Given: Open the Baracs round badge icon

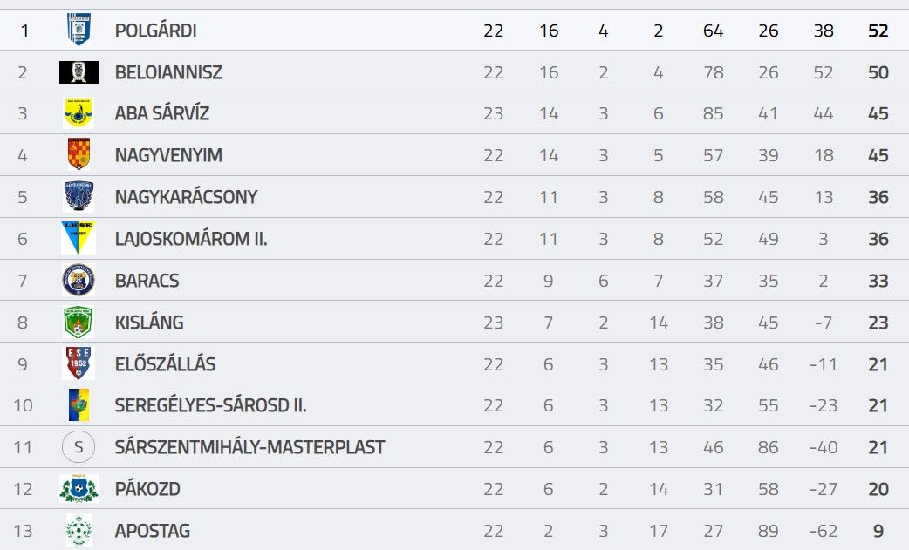Looking at the screenshot, I should click(79, 280).
